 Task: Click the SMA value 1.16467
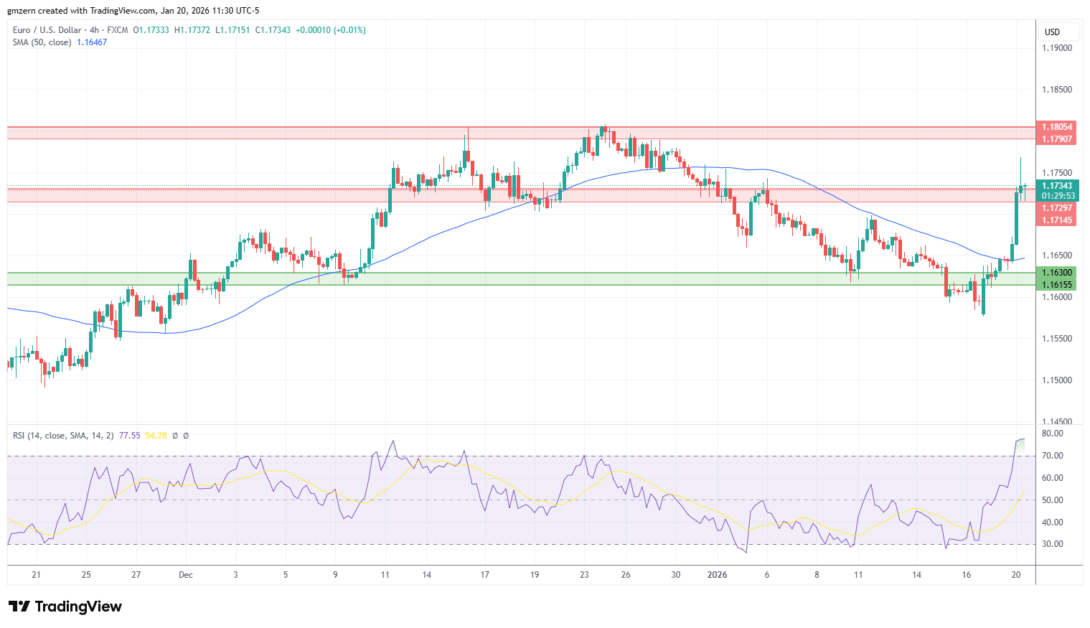(x=92, y=42)
